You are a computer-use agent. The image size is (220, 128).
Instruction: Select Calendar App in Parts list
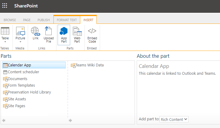pyautogui.click(x=34, y=65)
